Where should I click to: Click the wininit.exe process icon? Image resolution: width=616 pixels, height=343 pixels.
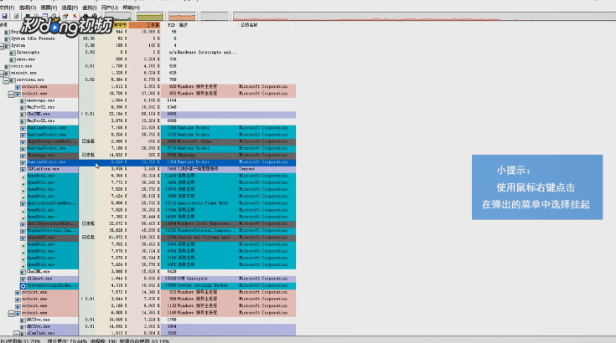point(7,74)
